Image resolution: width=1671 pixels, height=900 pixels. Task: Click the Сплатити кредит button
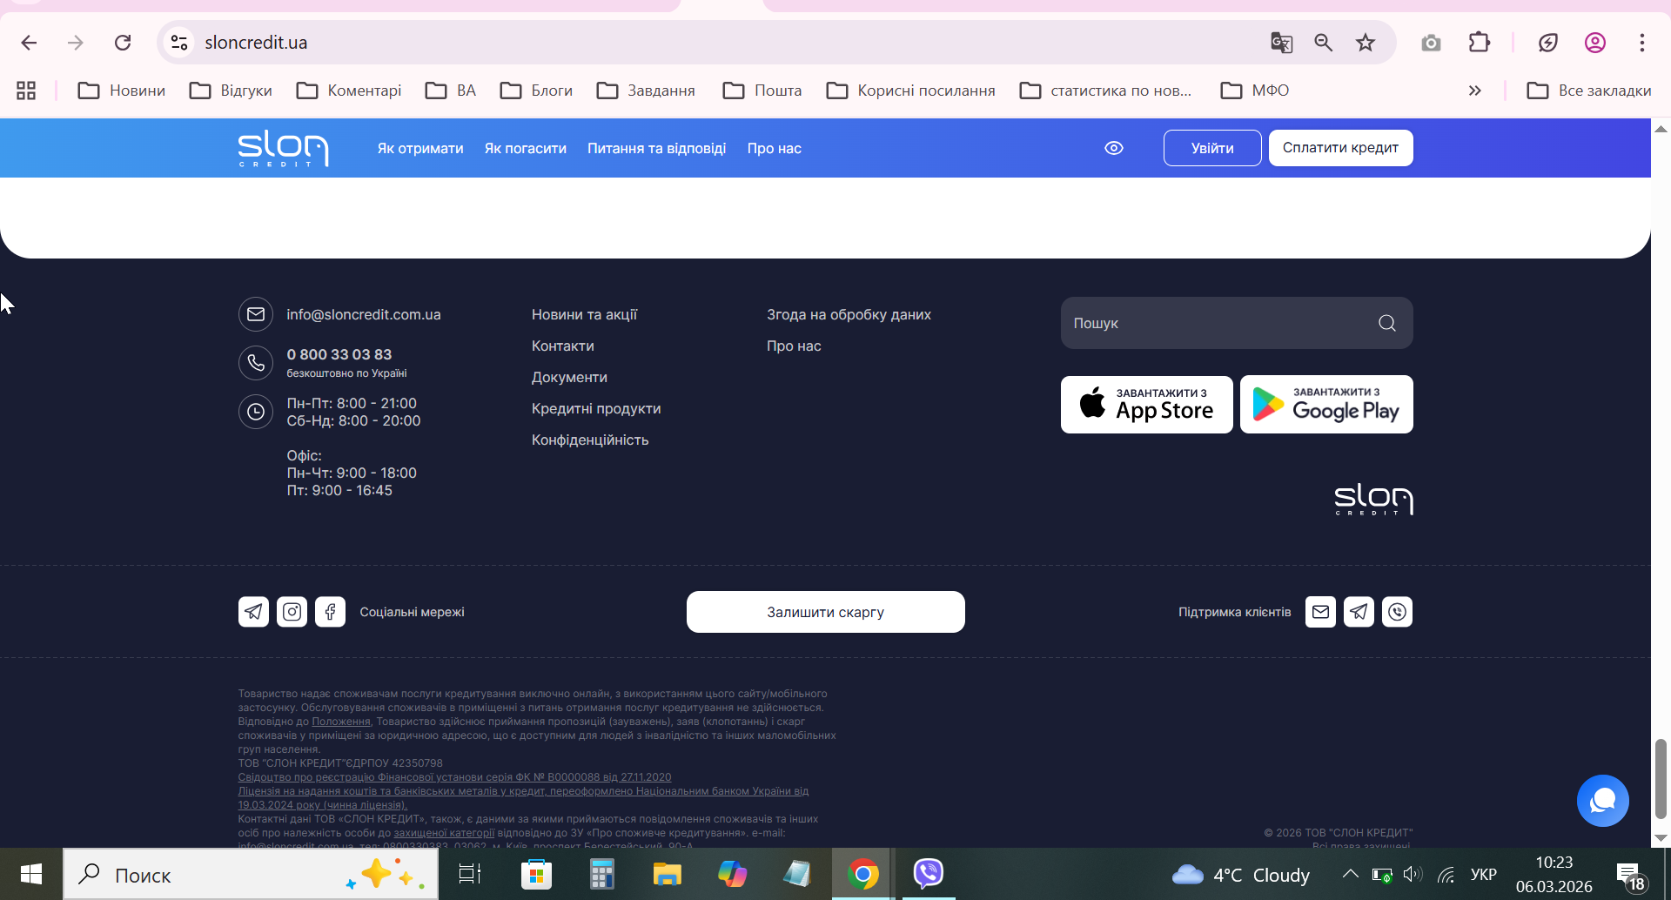click(x=1341, y=148)
